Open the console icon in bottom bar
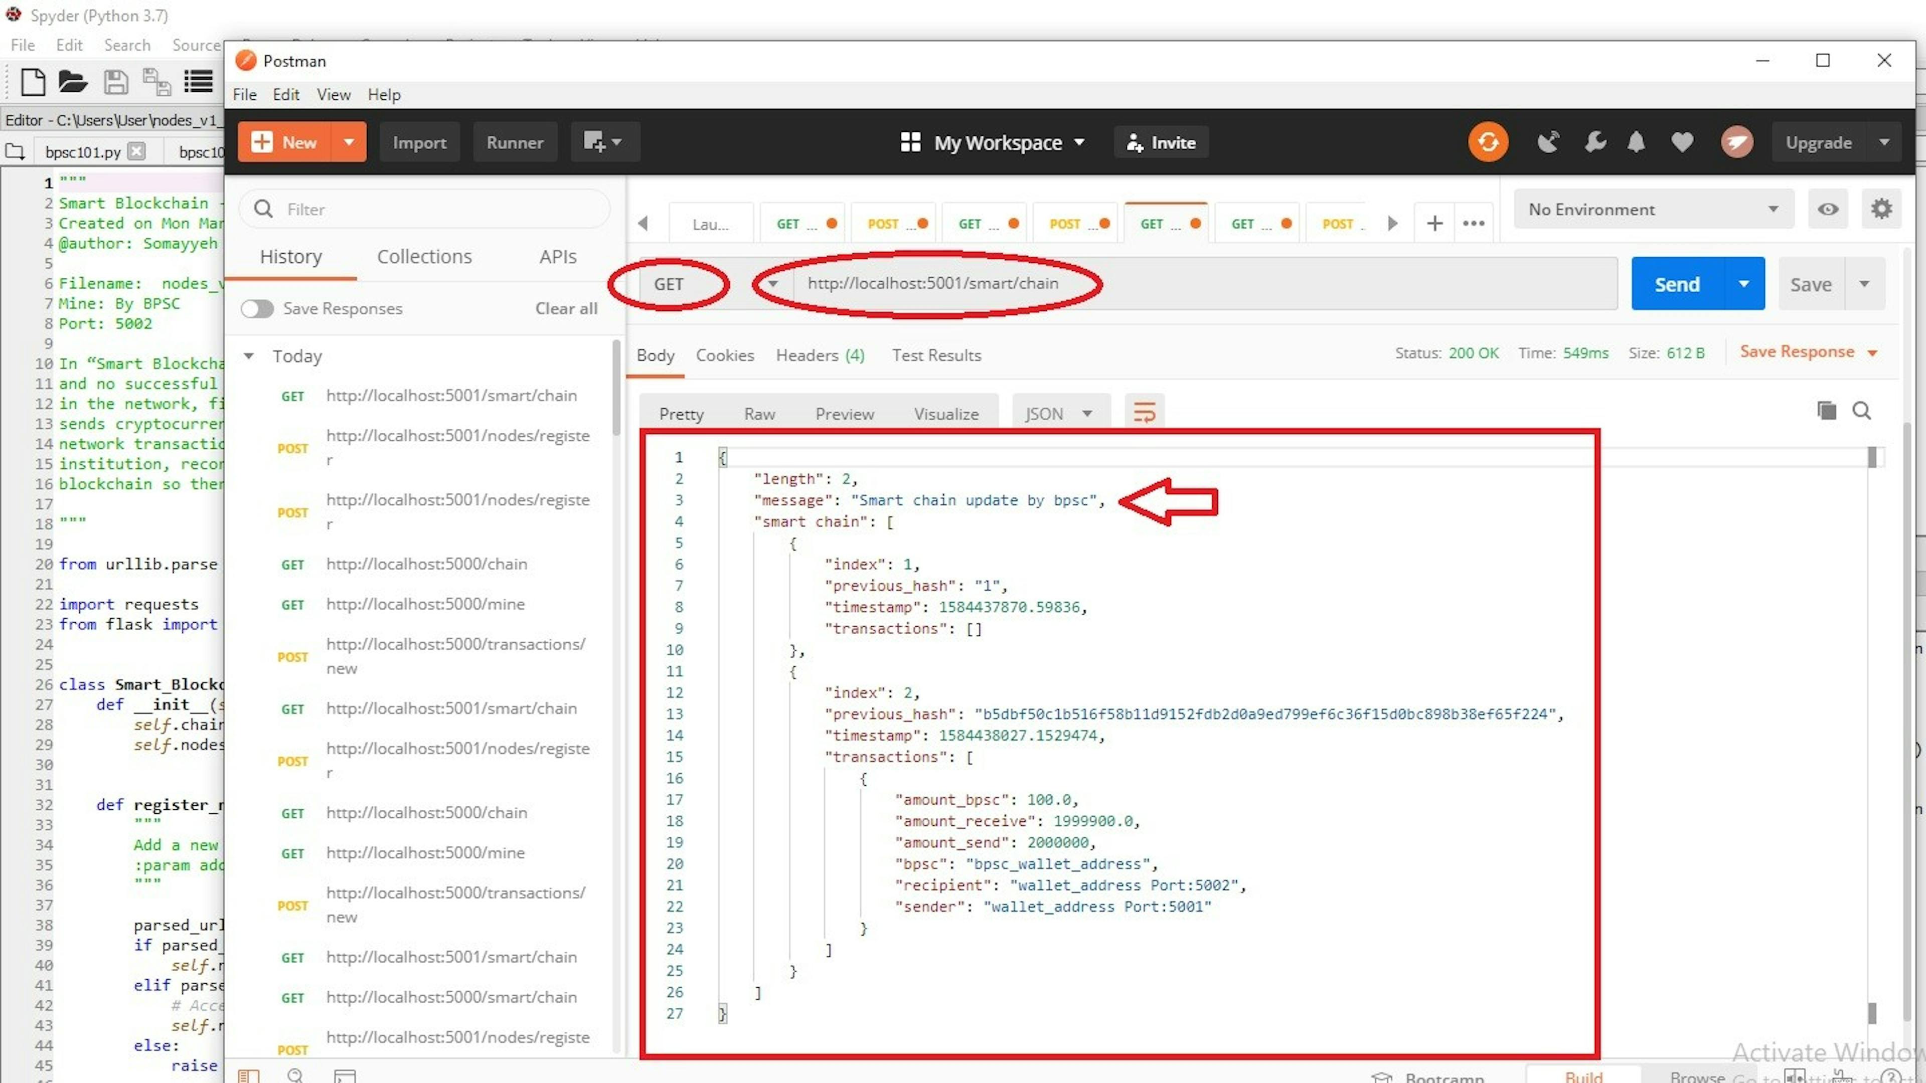 344,1075
